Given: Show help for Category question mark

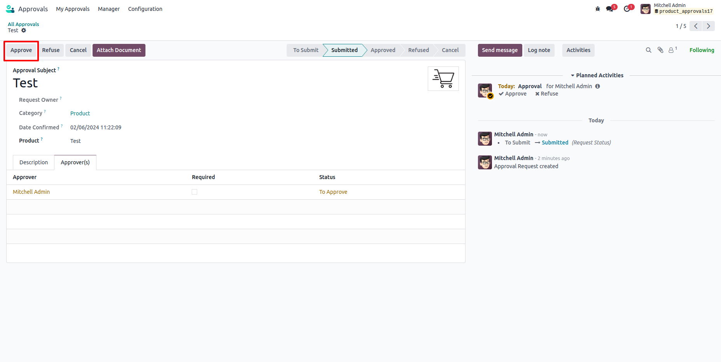Looking at the screenshot, I should (x=45, y=111).
